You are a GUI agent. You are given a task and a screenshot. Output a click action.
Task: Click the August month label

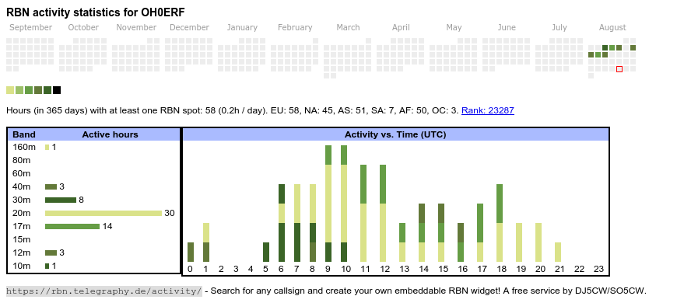pos(612,28)
